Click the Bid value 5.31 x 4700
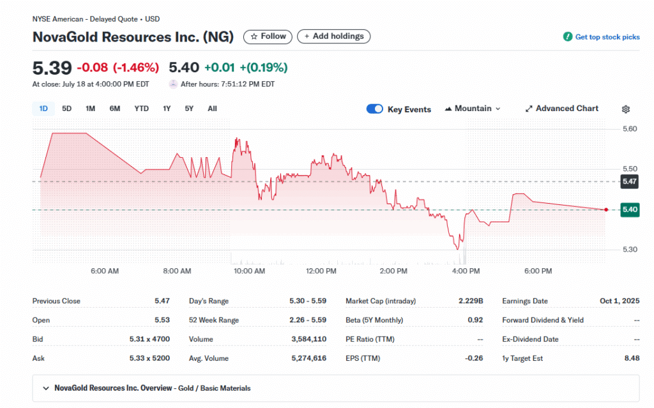The height and width of the screenshot is (408, 654). [x=149, y=339]
